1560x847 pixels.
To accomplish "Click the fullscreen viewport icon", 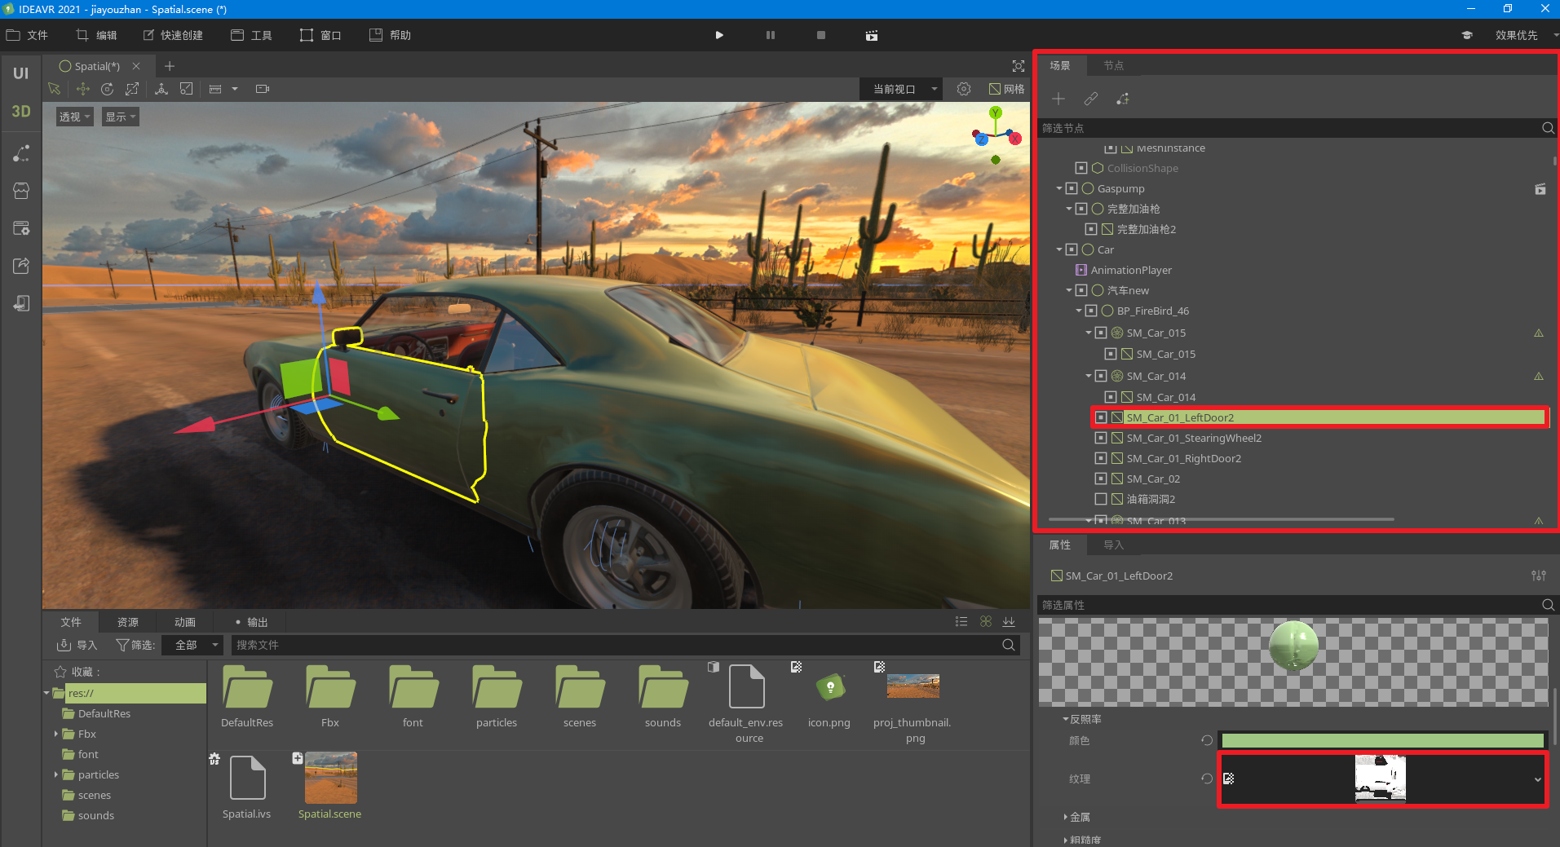I will (1019, 66).
